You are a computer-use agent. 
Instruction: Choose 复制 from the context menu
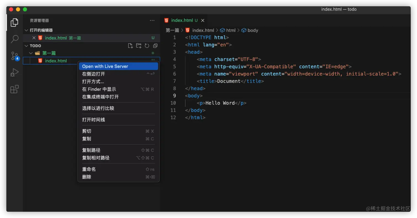[x=119, y=139]
